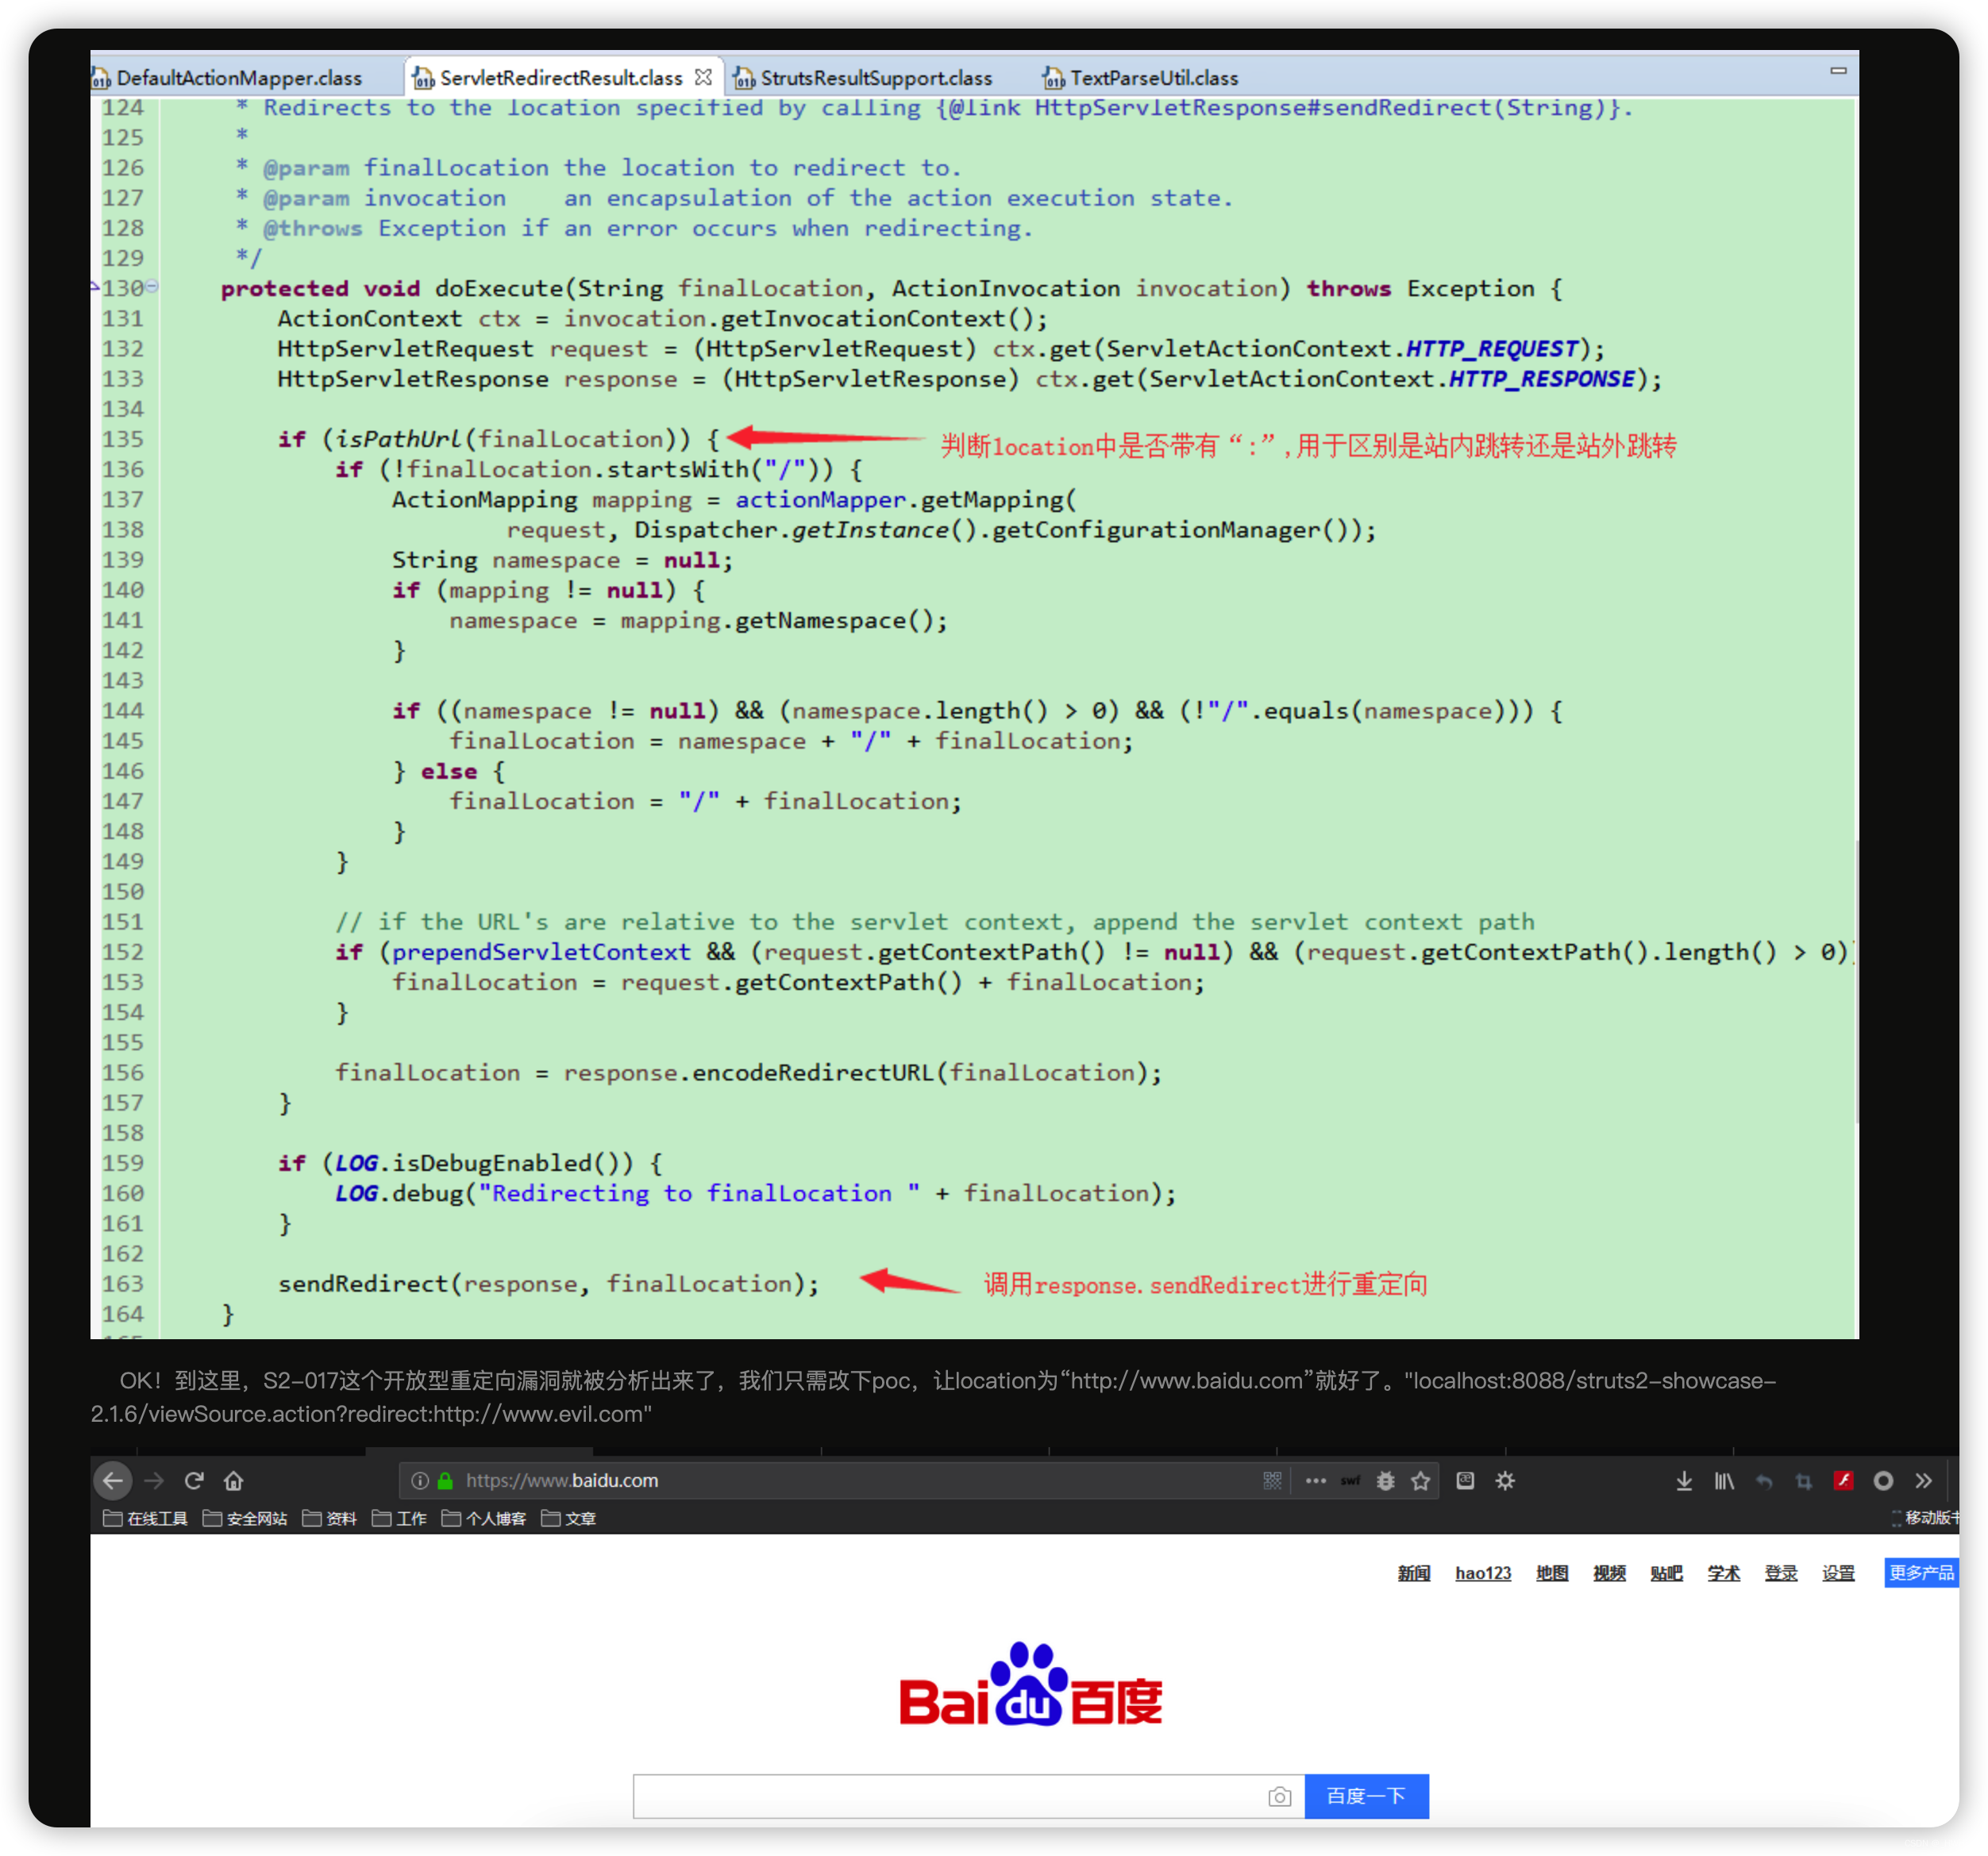Click the crop screenshot icon in the toolbar

click(1803, 1481)
